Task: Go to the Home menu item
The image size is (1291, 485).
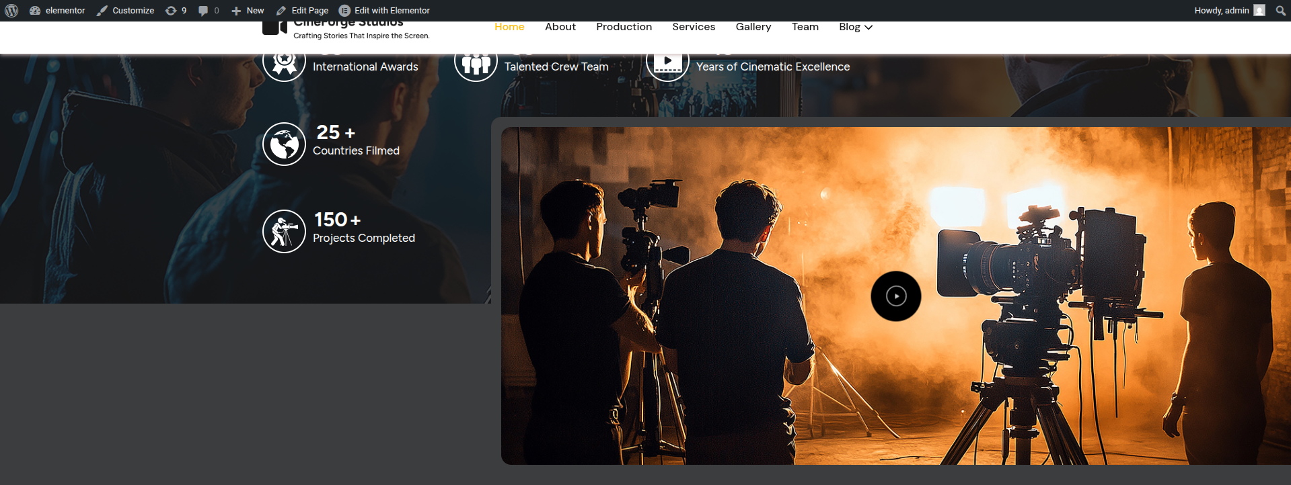Action: tap(509, 27)
